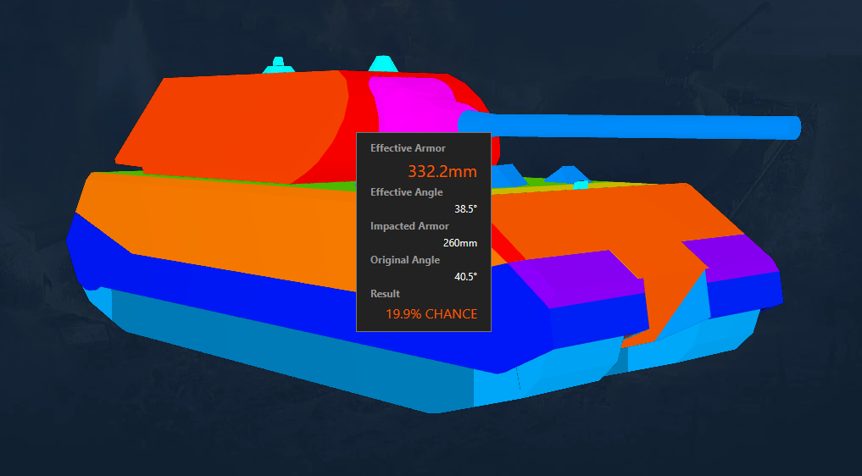
Task: Select the 40.5° original angle value
Action: tap(465, 276)
